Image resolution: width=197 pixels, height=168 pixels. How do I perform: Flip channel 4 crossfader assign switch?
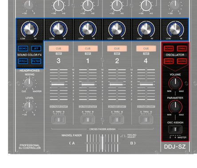point(146,120)
